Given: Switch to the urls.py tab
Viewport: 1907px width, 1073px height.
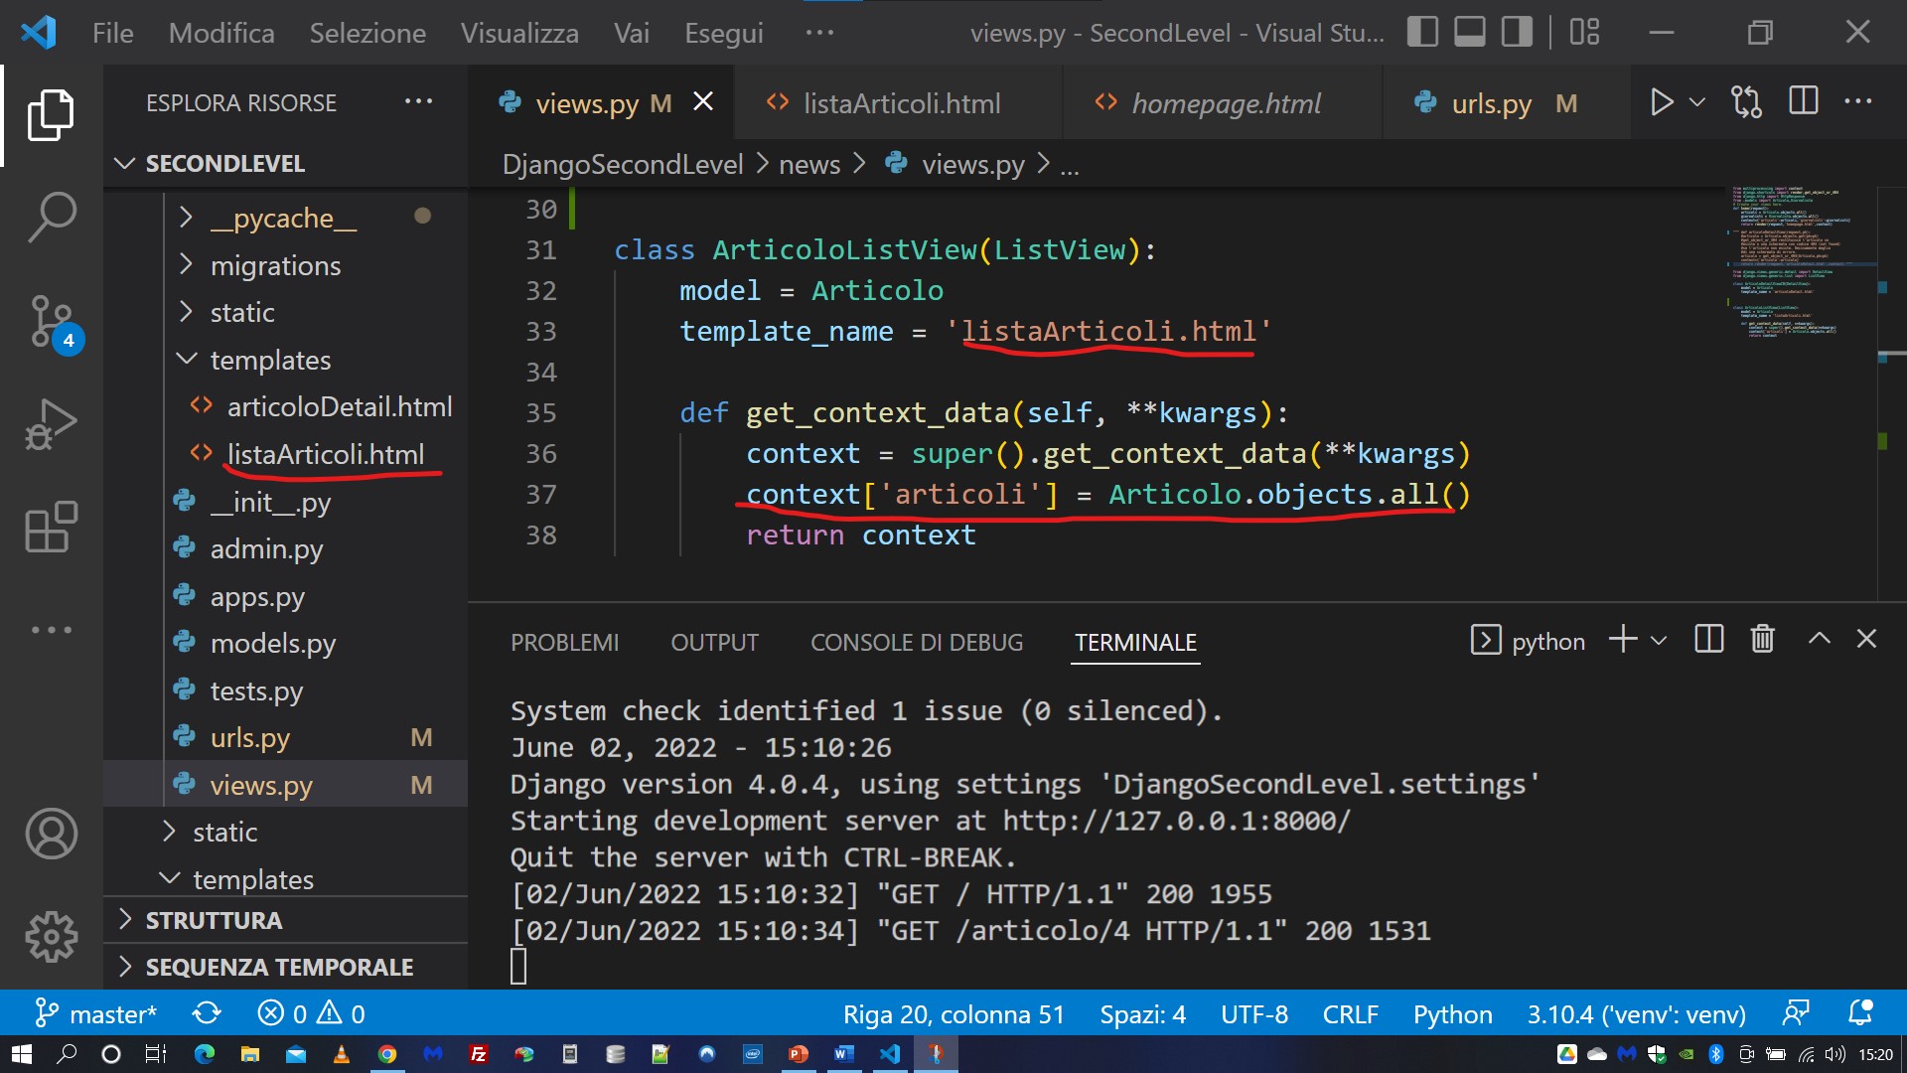Looking at the screenshot, I should pos(1506,103).
